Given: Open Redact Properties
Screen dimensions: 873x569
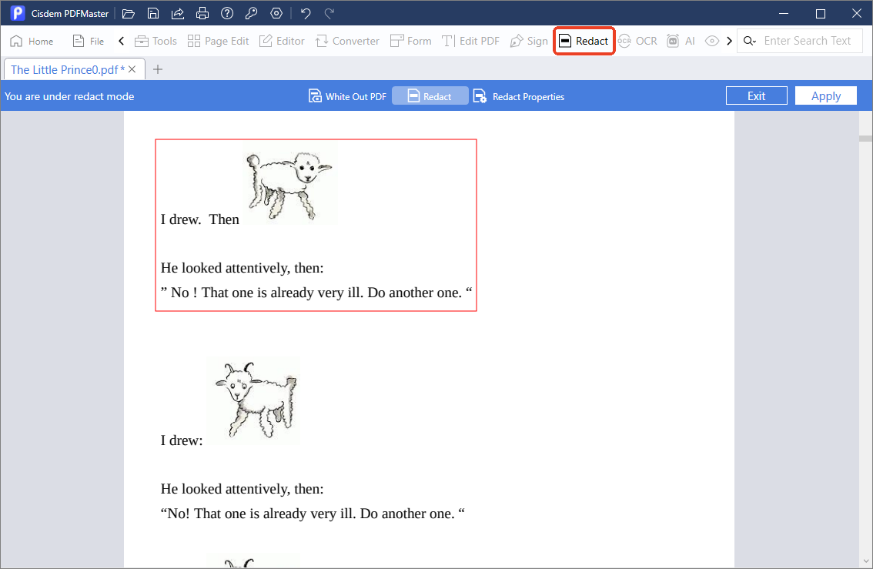Looking at the screenshot, I should (x=518, y=96).
